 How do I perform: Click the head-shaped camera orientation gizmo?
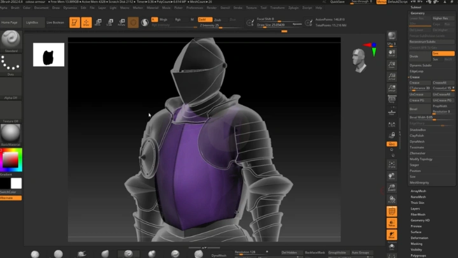360,59
